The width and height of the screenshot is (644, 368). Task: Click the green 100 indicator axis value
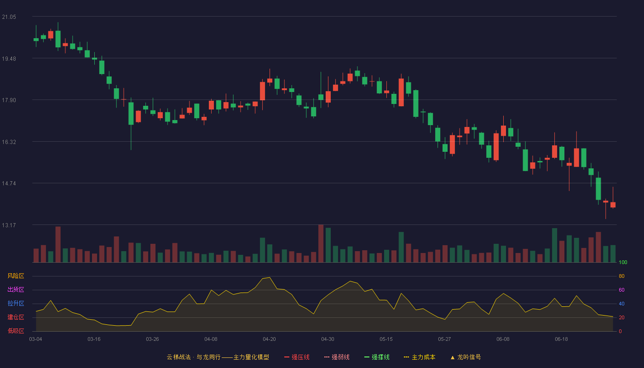click(x=623, y=262)
